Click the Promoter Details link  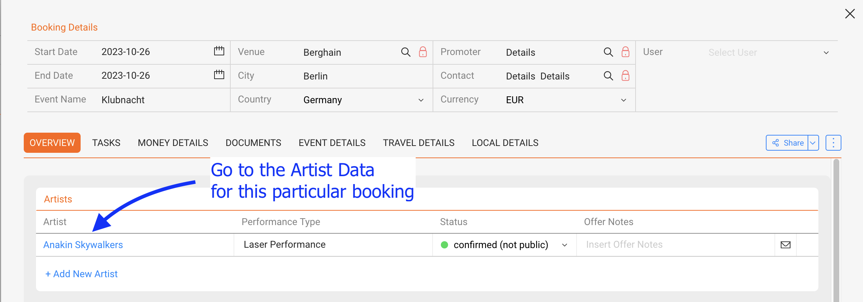[520, 52]
